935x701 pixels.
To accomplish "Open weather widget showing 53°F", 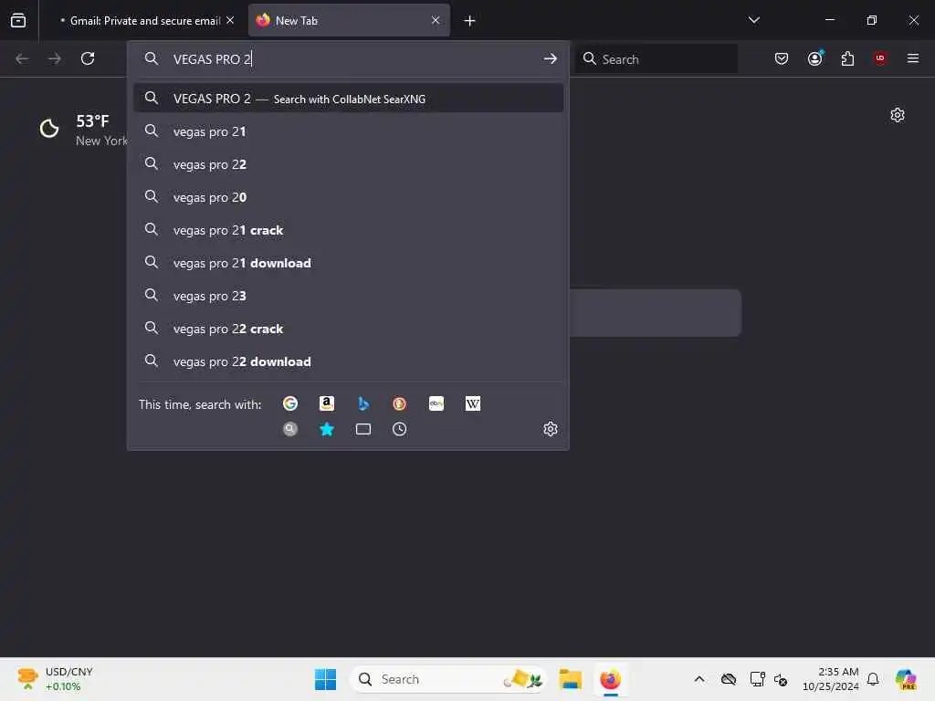I will [x=83, y=130].
